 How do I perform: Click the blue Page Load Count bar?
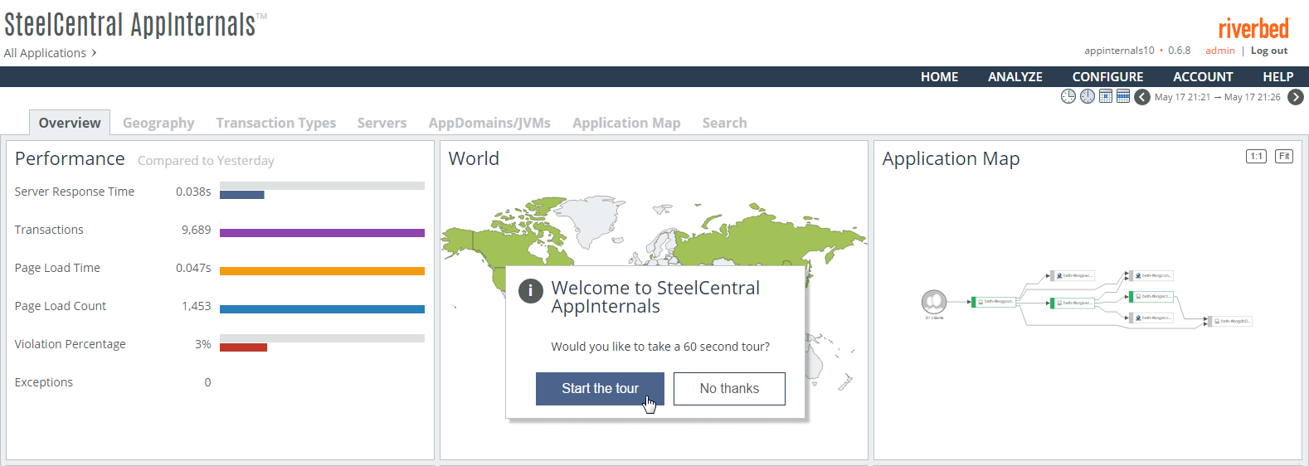point(322,309)
